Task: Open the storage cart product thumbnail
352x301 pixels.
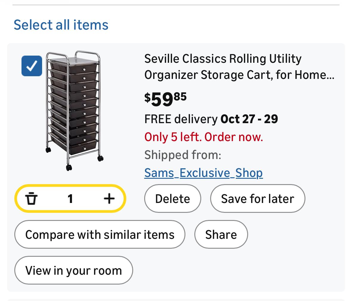Action: point(74,111)
